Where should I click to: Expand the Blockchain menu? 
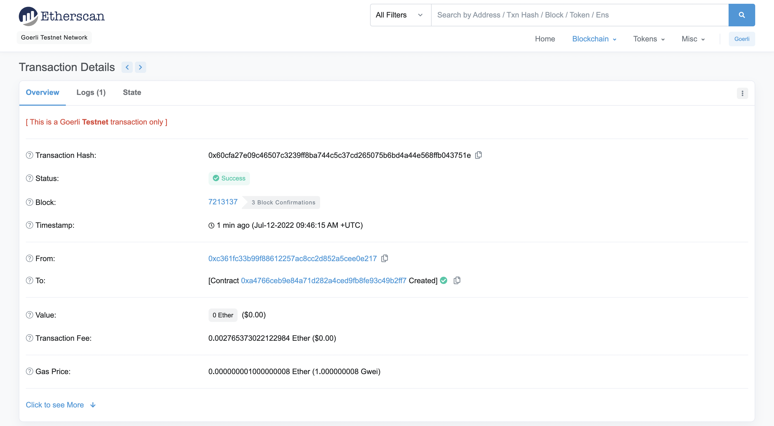pos(594,39)
